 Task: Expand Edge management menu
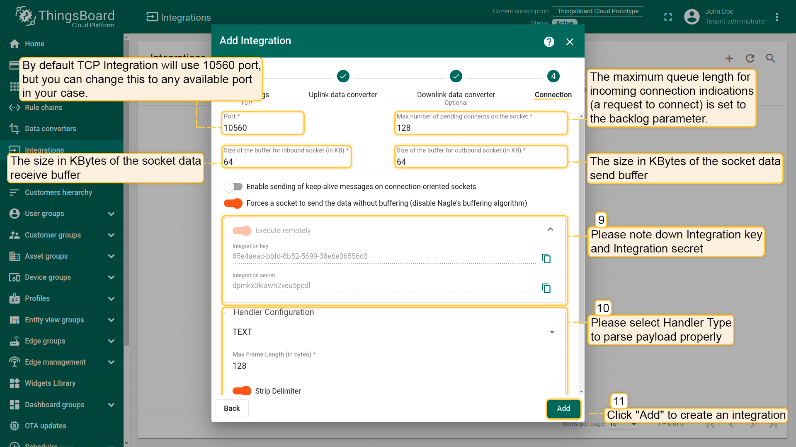coord(111,362)
